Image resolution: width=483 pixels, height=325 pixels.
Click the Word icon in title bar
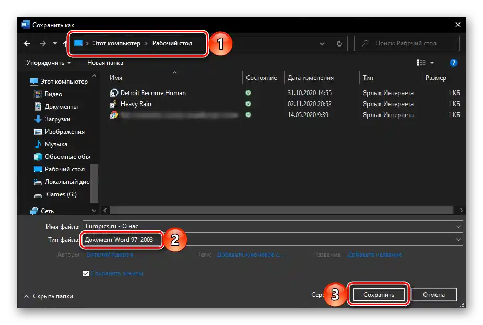25,25
